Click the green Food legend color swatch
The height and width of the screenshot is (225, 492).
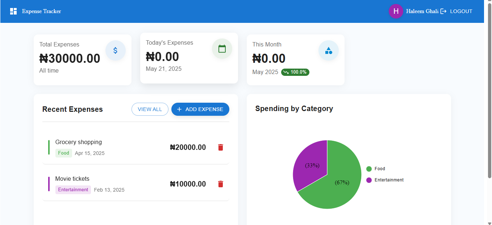pos(368,168)
